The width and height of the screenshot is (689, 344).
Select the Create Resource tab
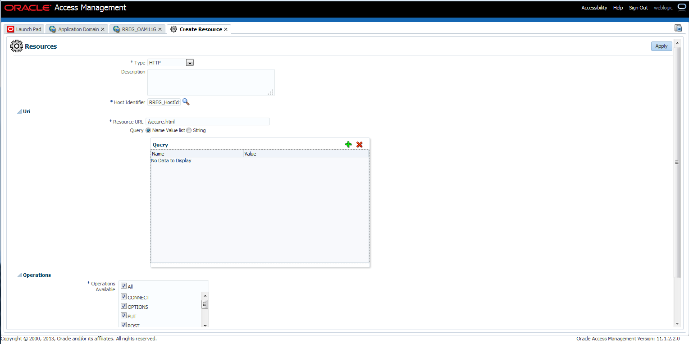[199, 29]
